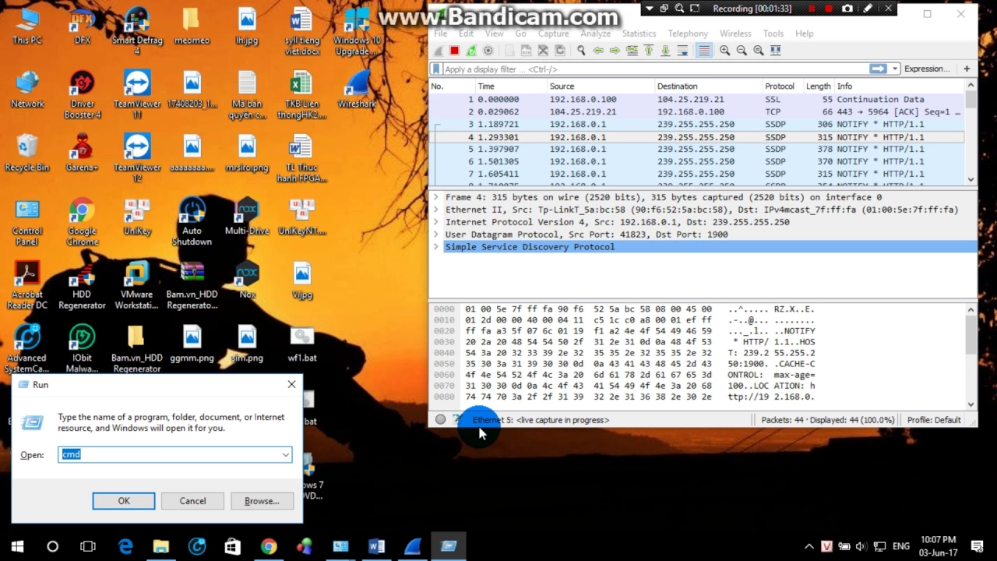Image resolution: width=997 pixels, height=561 pixels.
Task: Open the Expression... filter builder
Action: pyautogui.click(x=926, y=69)
